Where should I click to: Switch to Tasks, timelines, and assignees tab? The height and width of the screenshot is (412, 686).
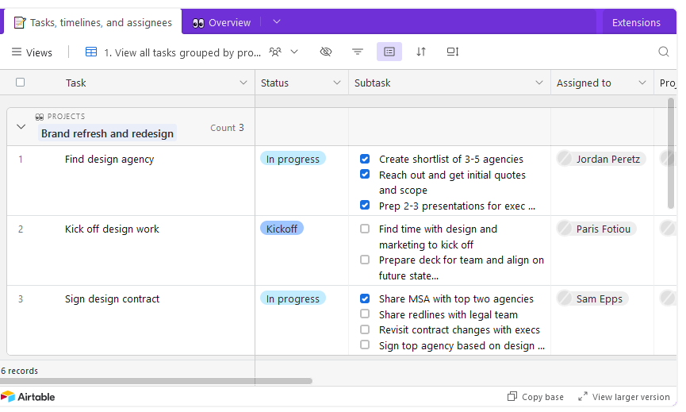[x=93, y=22]
